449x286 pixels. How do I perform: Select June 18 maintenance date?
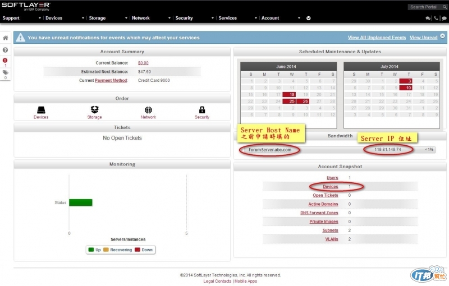(x=289, y=94)
